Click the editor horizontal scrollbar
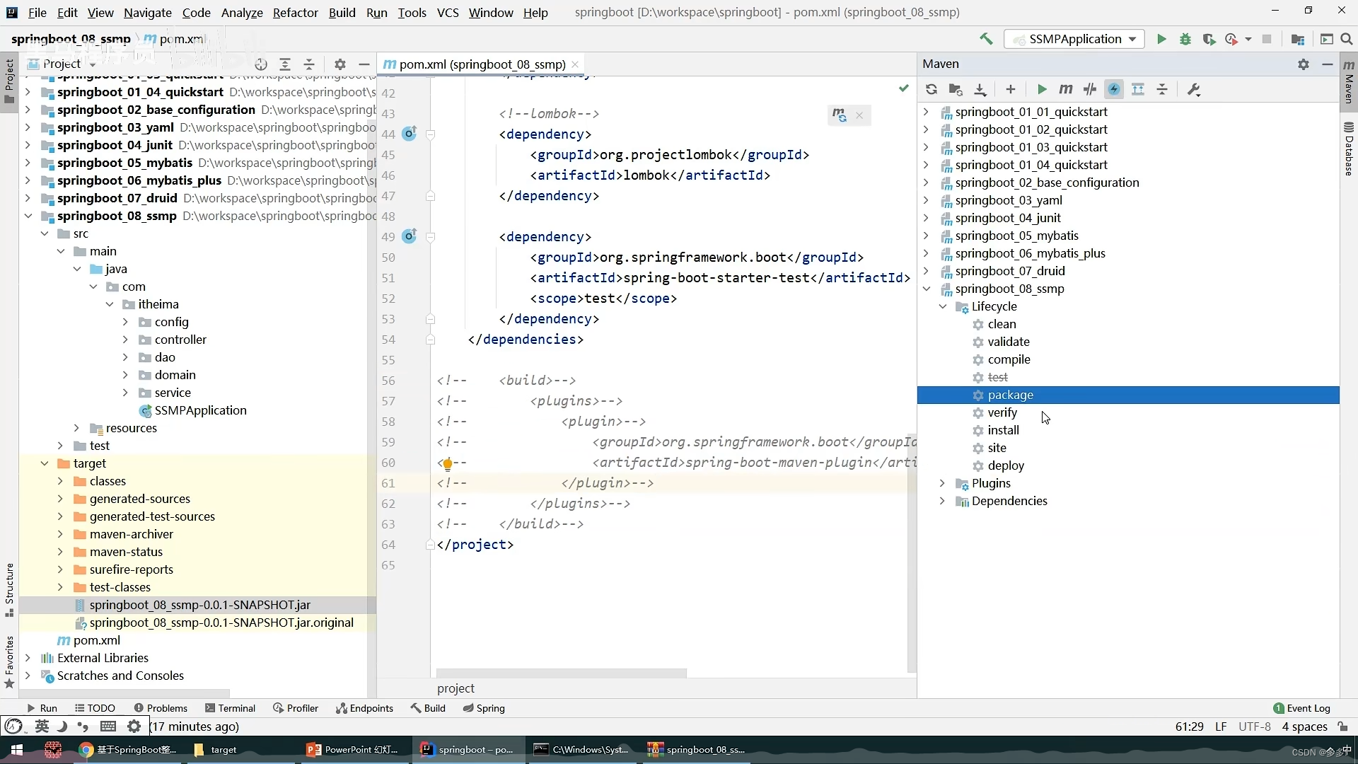The width and height of the screenshot is (1358, 764). [561, 673]
